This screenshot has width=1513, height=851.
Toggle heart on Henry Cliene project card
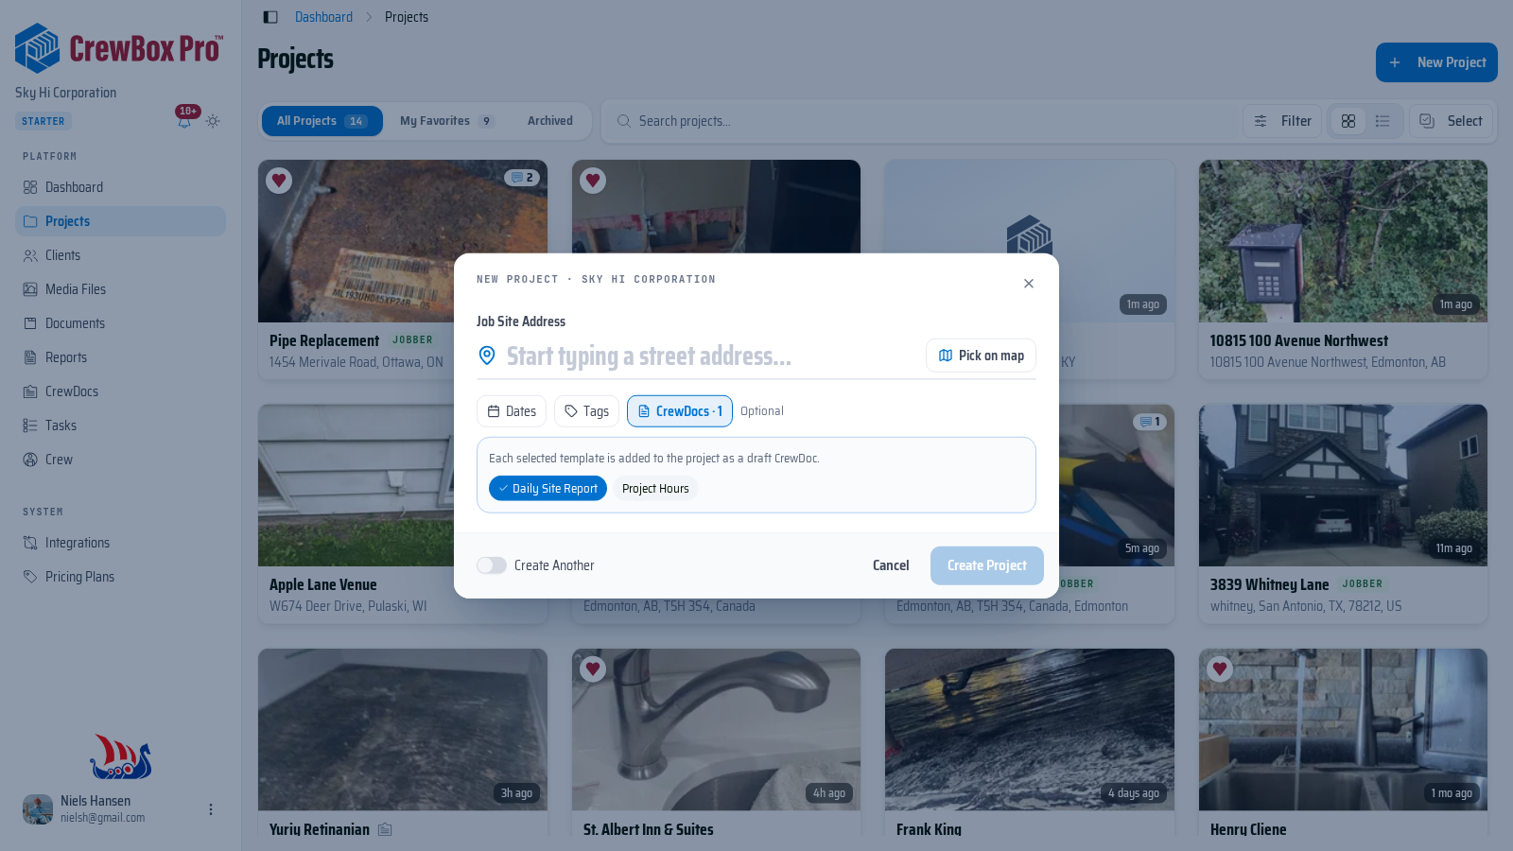[x=1220, y=669]
